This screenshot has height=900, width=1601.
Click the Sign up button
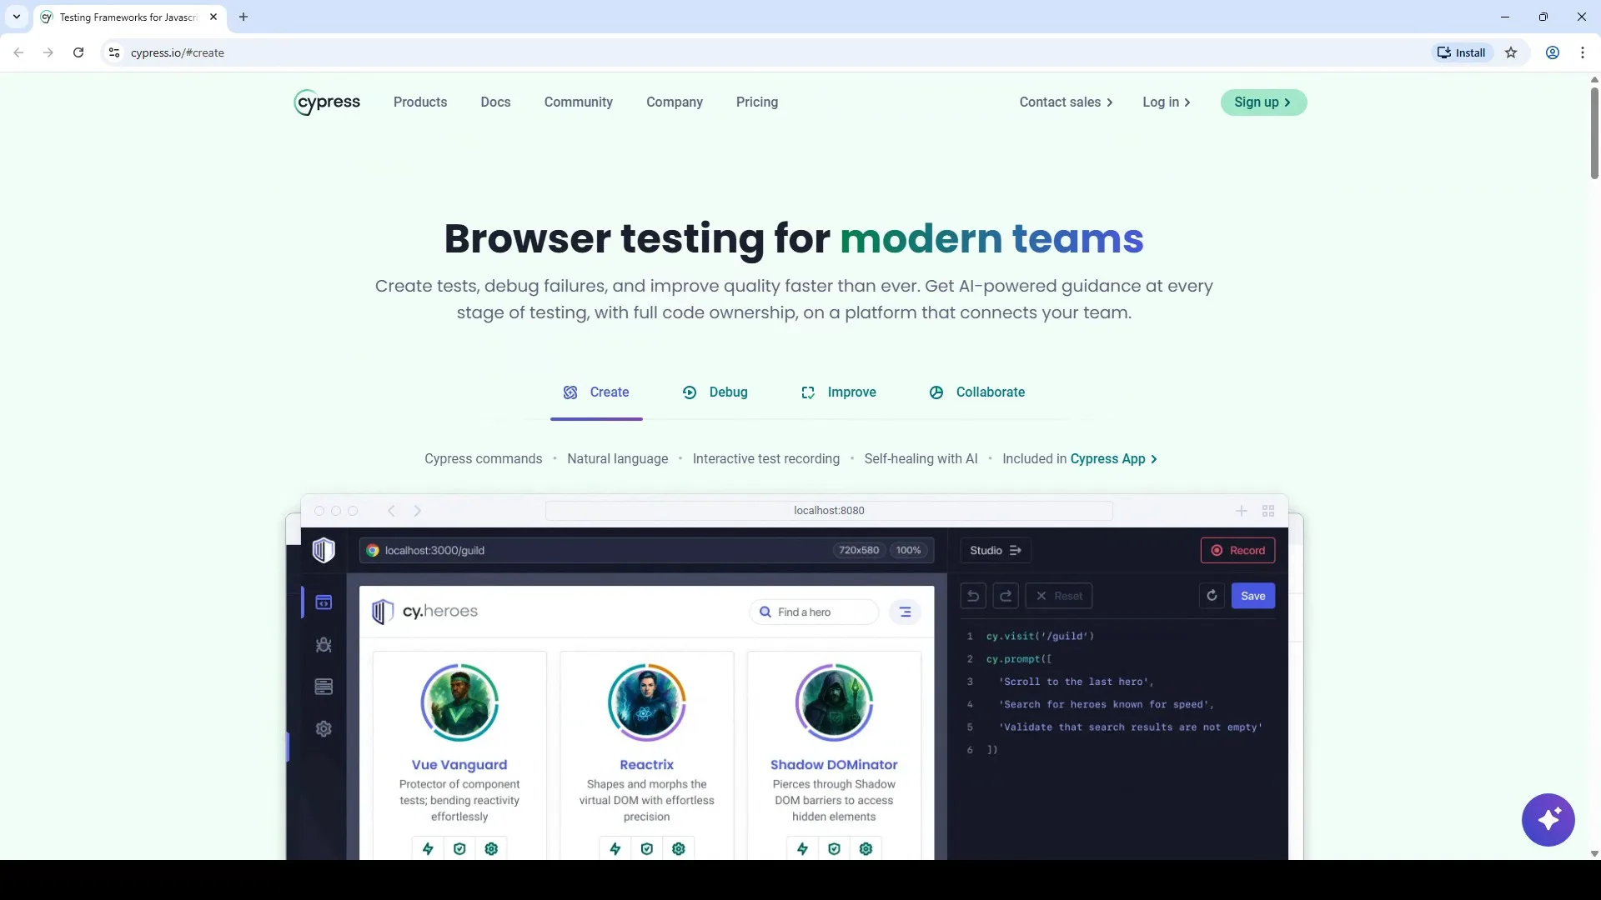[1263, 102]
